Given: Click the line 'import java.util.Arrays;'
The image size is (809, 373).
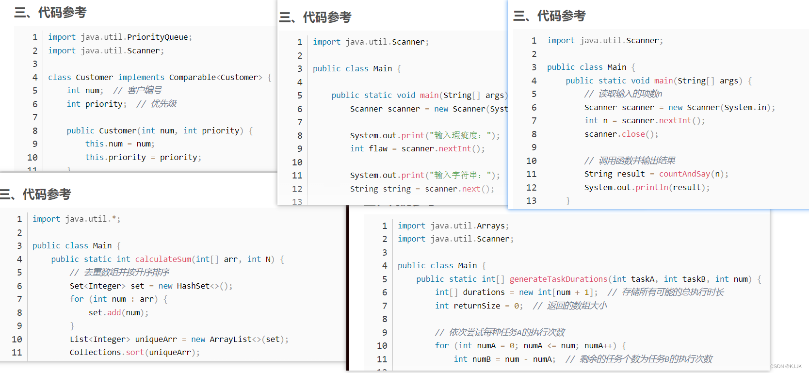Looking at the screenshot, I should click(x=453, y=226).
